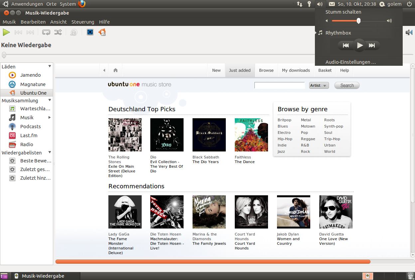Image resolution: width=415 pixels, height=280 pixels.
Task: Browse the Synth-pop genre
Action: 334,126
